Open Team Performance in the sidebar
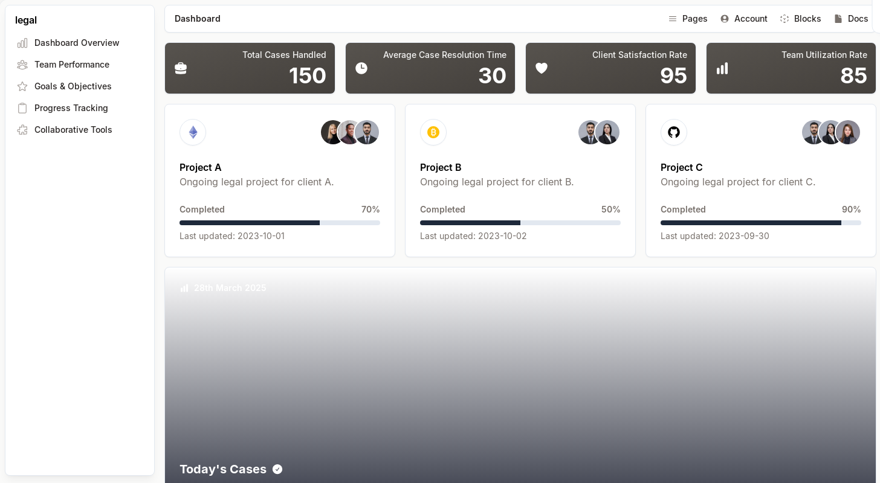 click(x=72, y=65)
